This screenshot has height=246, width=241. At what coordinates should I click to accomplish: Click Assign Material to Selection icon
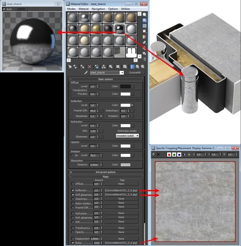pyautogui.click(x=82, y=67)
